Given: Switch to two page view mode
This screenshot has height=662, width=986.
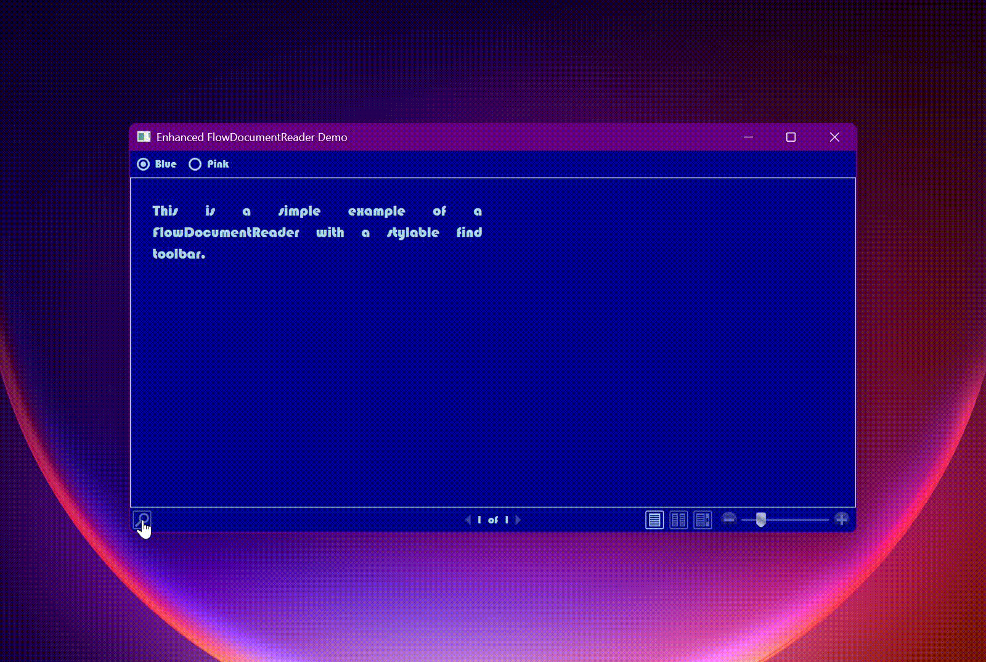Looking at the screenshot, I should pyautogui.click(x=678, y=520).
